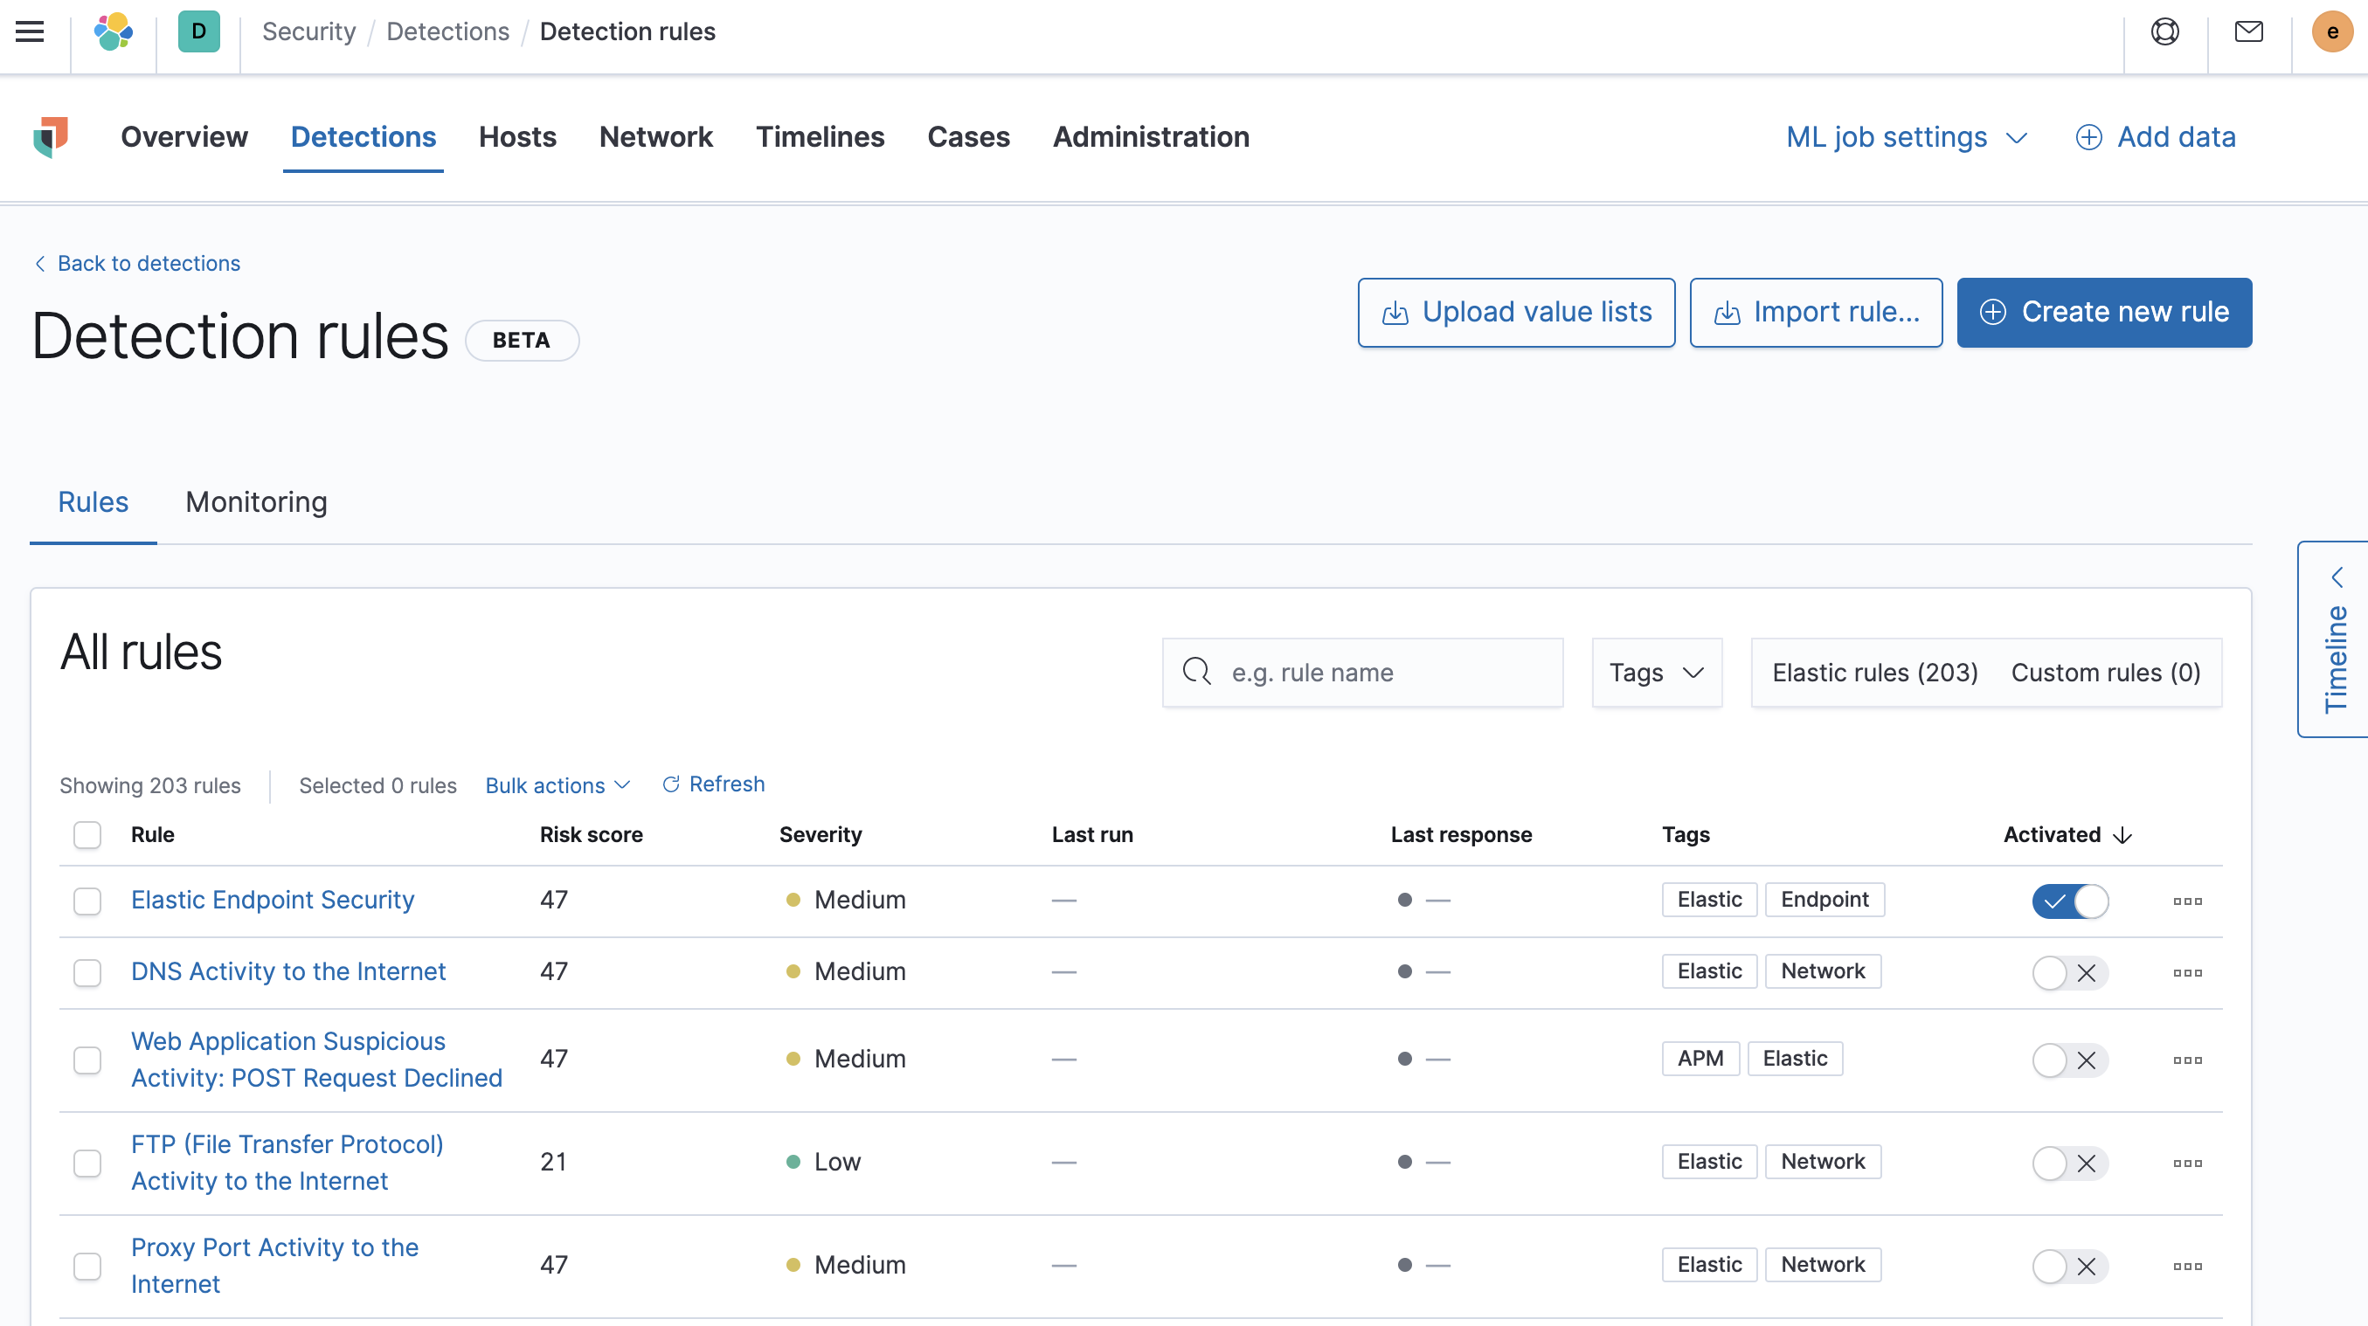Click the Refresh rules icon
2368x1326 pixels.
(x=671, y=784)
